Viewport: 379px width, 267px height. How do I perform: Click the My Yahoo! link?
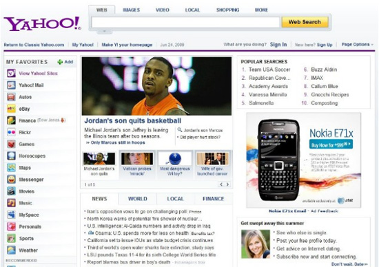point(83,45)
